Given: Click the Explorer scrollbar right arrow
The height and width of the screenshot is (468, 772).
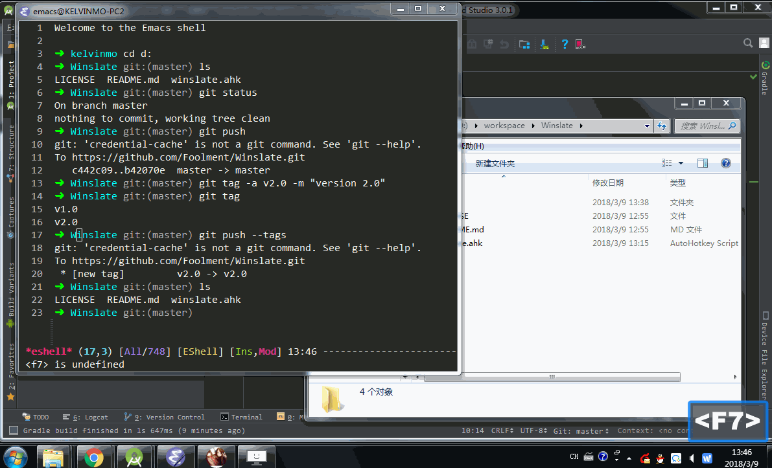Looking at the screenshot, I should coord(735,377).
